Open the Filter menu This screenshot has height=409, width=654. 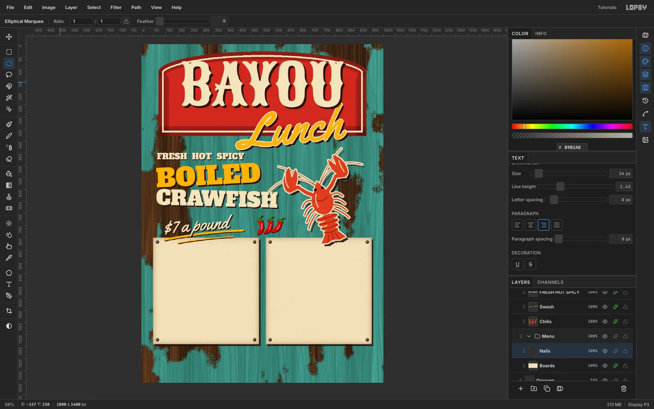point(116,7)
